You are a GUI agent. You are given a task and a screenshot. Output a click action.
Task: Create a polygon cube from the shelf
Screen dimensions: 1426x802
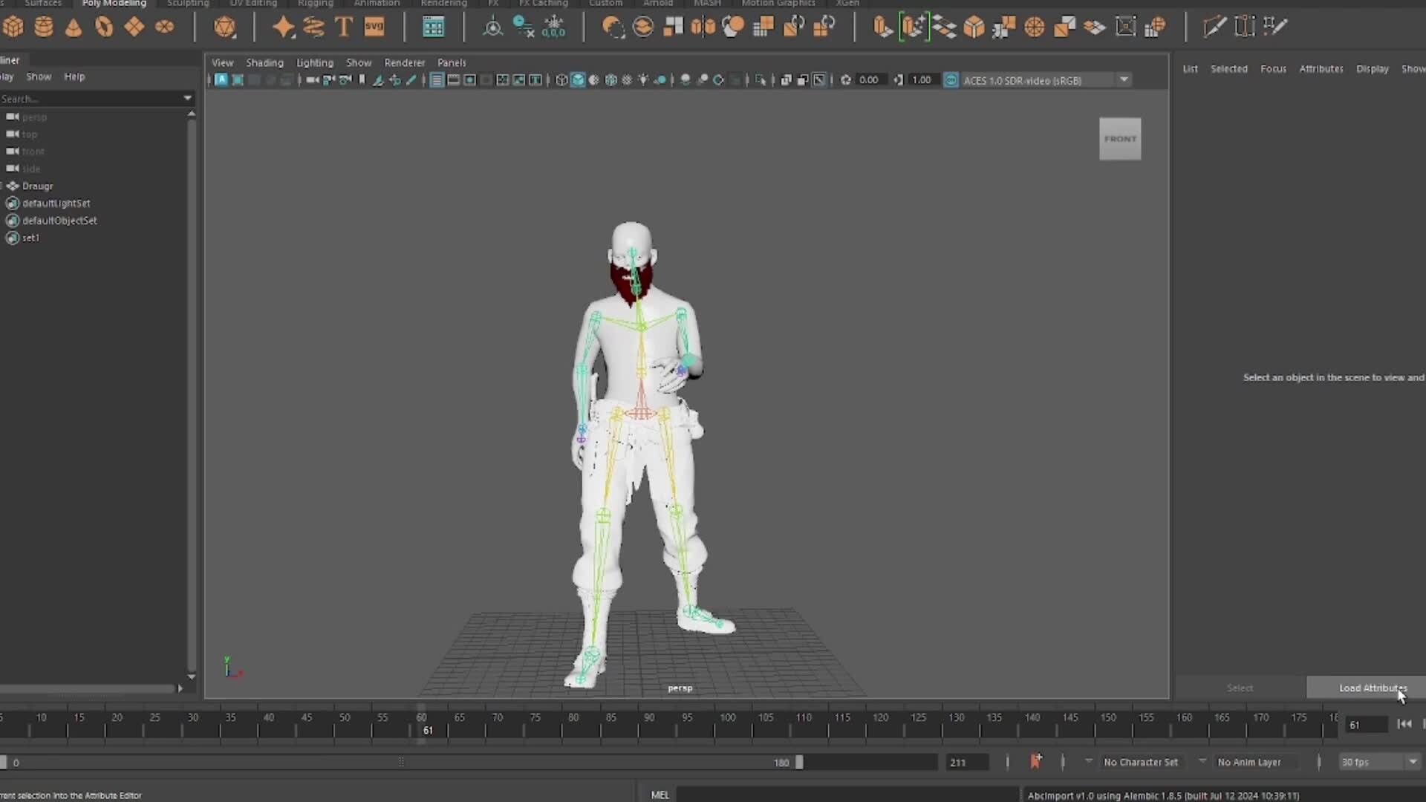(13, 27)
